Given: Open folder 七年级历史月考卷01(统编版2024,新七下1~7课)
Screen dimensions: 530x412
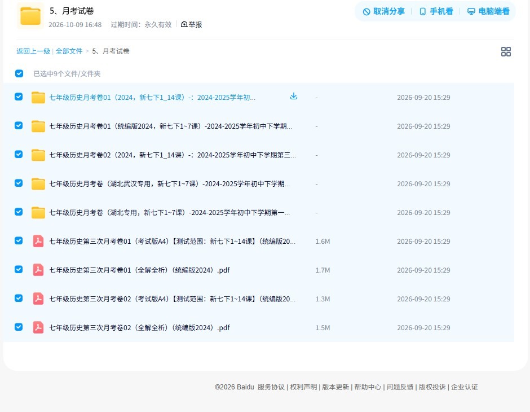Looking at the screenshot, I should click(x=171, y=126).
